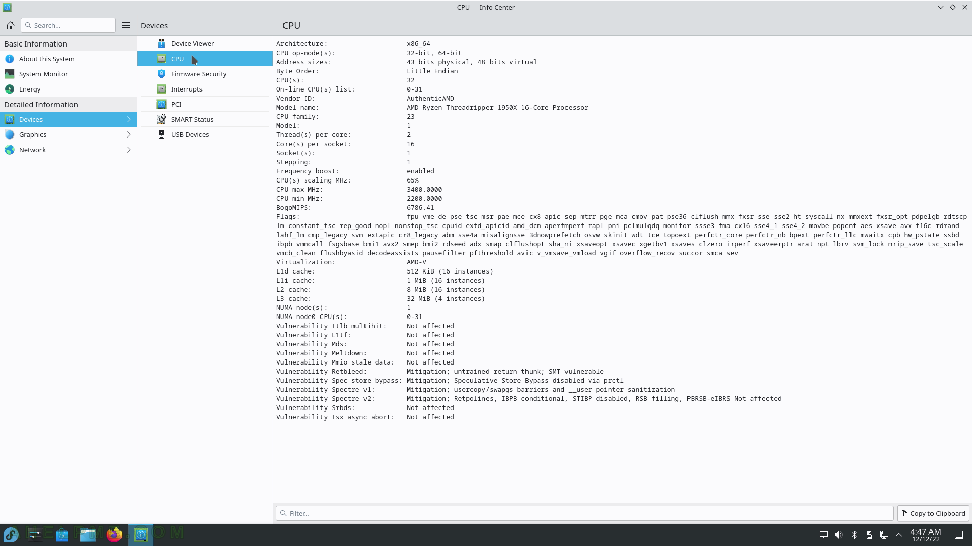
Task: Select the CPU entry in Devices
Action: coord(205,59)
